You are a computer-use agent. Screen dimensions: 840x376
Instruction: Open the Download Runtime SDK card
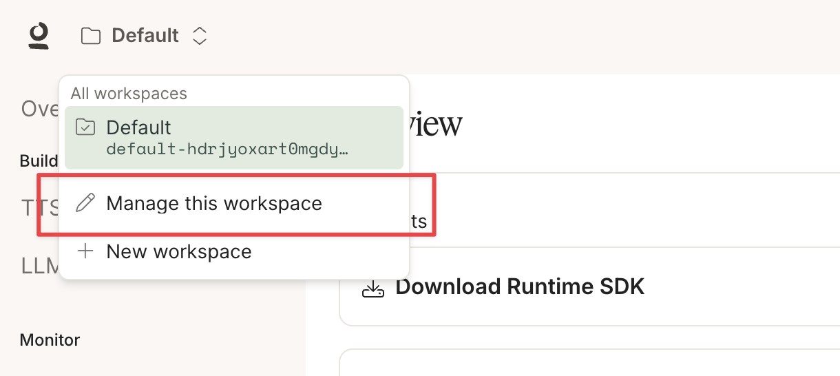pos(589,286)
